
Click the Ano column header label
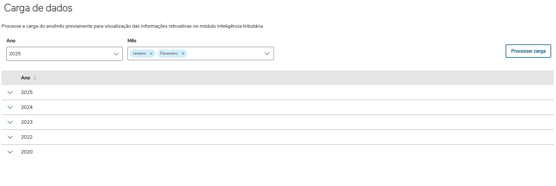click(26, 78)
